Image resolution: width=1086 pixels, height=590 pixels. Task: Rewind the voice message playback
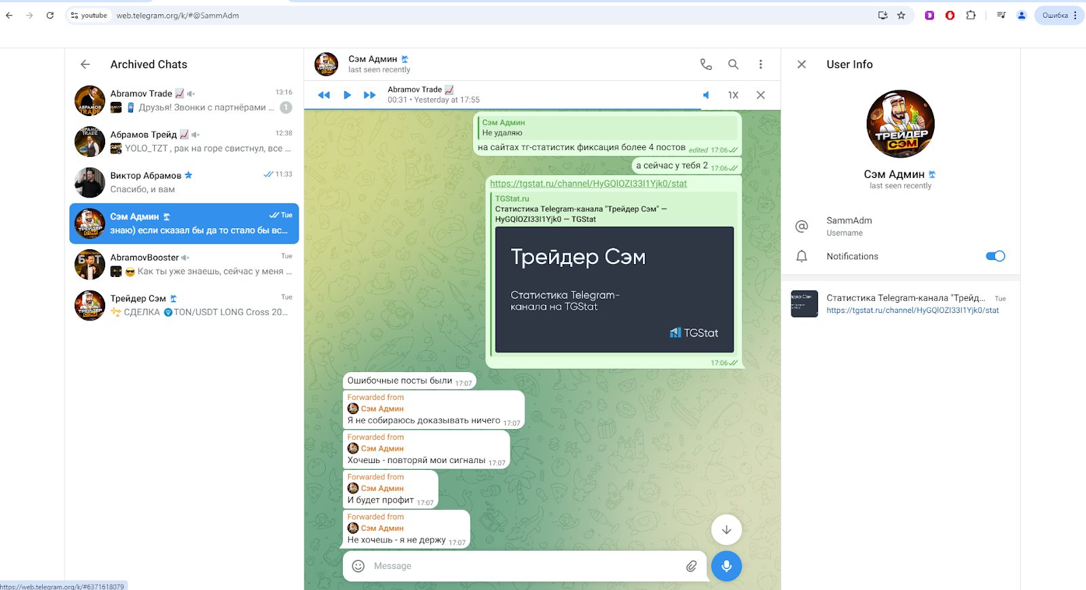tap(324, 95)
